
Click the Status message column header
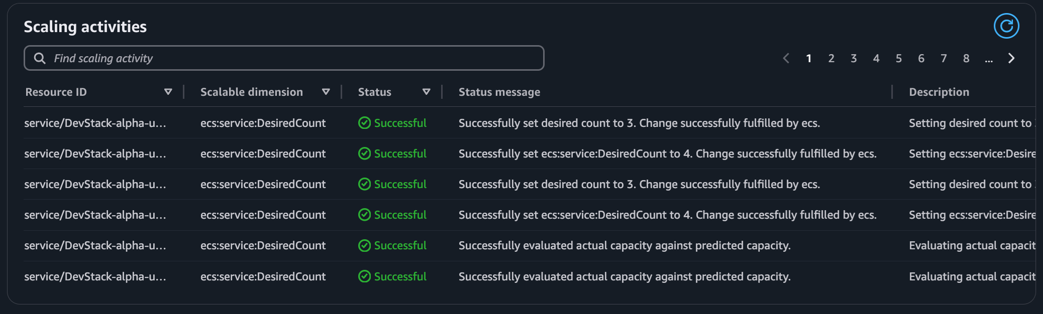coord(499,92)
